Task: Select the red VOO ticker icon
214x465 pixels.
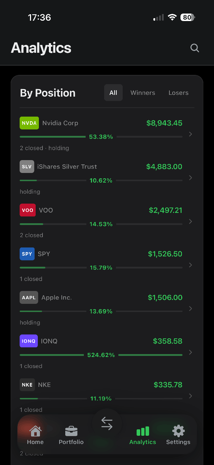Action: click(x=27, y=210)
